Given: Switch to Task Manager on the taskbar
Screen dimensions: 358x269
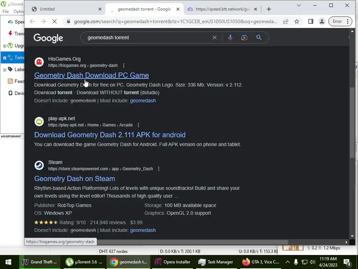Looking at the screenshot, I should (x=216, y=262).
